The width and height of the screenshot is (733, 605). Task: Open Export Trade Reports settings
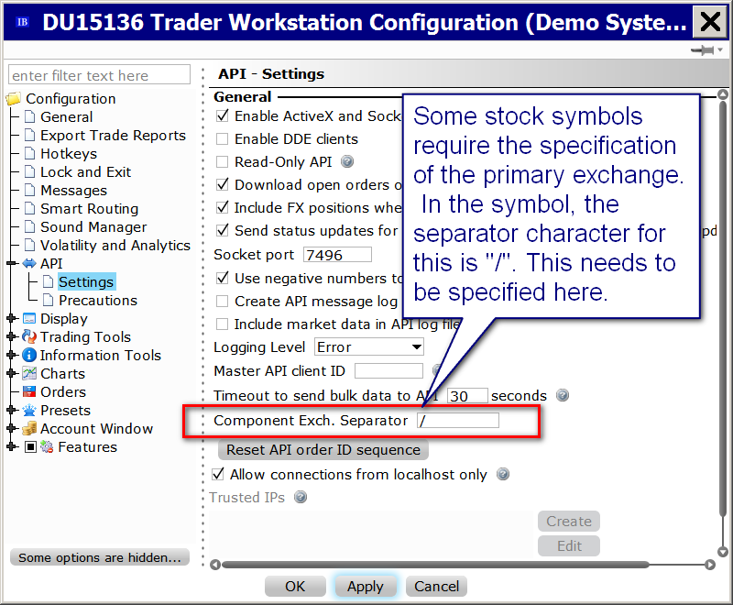point(113,135)
